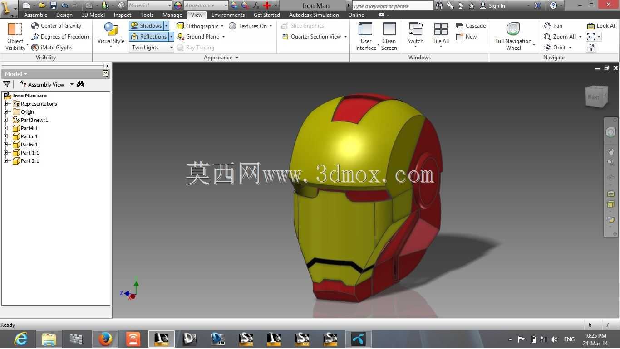
Task: Click the favorites star icon in title bar
Action: point(472,5)
